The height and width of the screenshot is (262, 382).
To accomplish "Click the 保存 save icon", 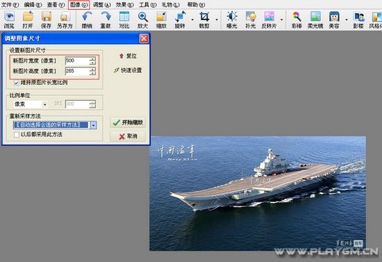I will 47,17.
